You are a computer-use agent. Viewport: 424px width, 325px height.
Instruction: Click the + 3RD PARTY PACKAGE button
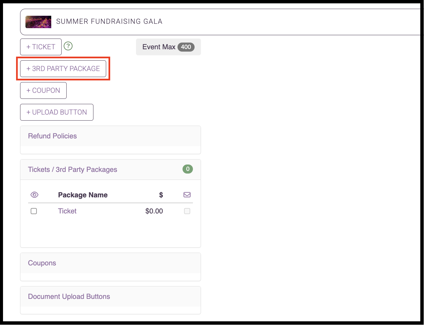tap(63, 69)
